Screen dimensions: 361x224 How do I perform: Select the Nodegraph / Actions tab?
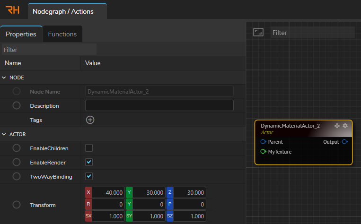[67, 11]
